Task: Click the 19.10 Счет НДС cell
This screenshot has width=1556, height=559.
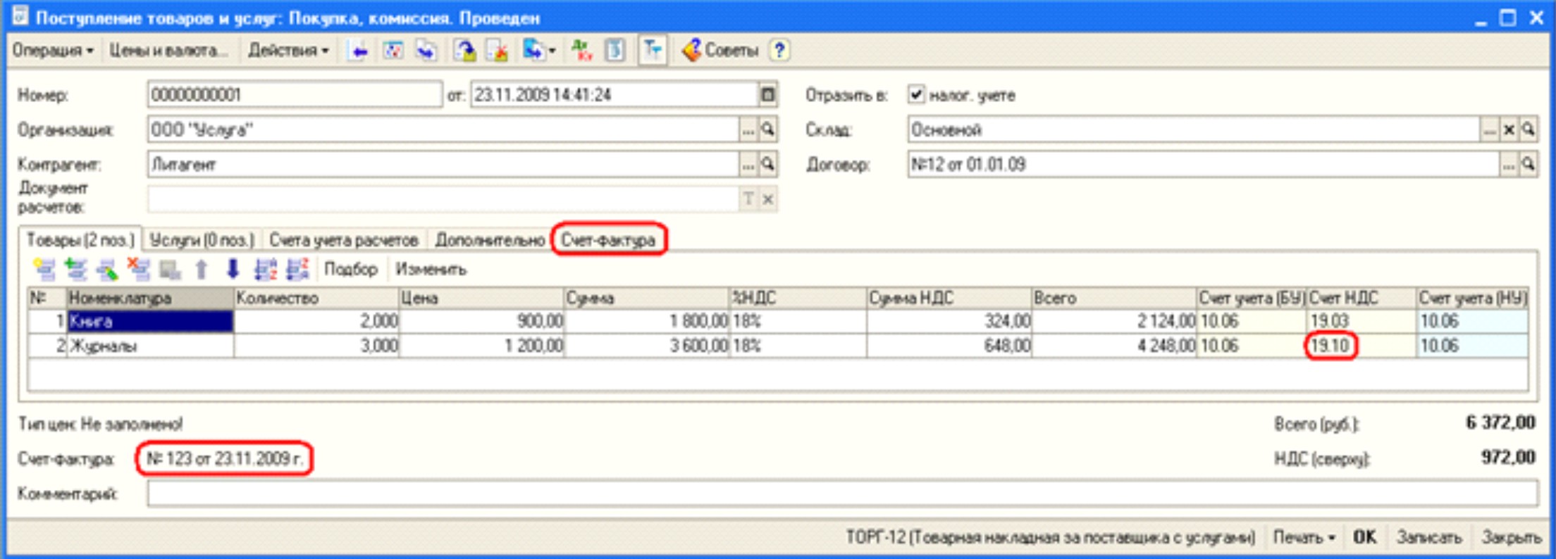Action: pos(1361,346)
